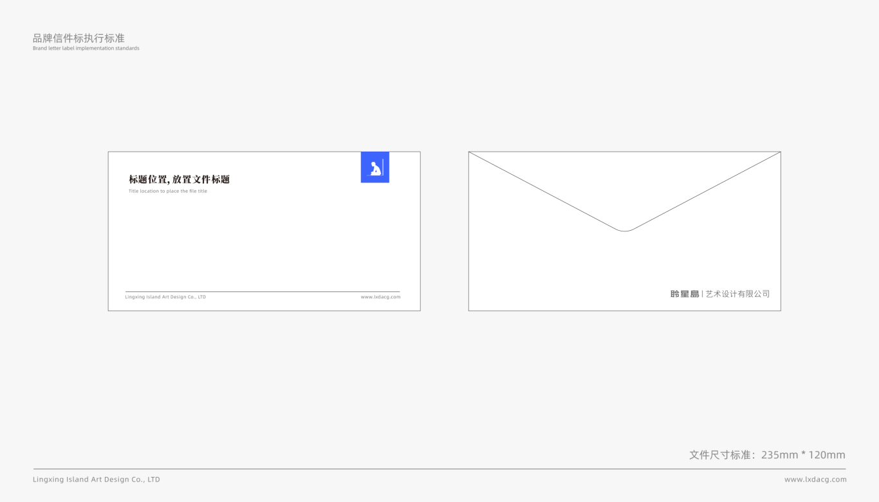Click the title text 标题位置, 放置文件标题
The image size is (879, 502).
click(179, 179)
